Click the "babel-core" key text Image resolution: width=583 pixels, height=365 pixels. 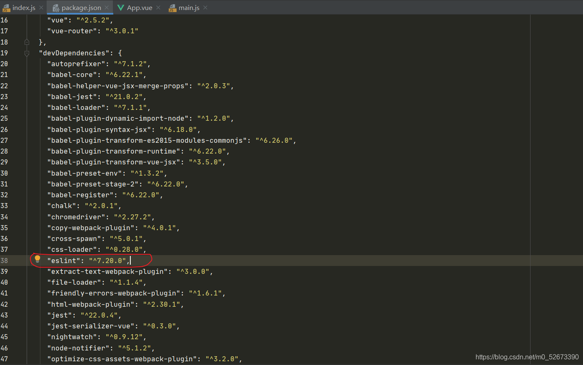coord(72,74)
